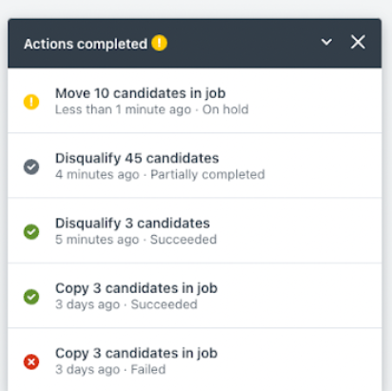This screenshot has width=392, height=391.
Task: Click the yellow warning badge beside Actions completed
Action: 159,43
